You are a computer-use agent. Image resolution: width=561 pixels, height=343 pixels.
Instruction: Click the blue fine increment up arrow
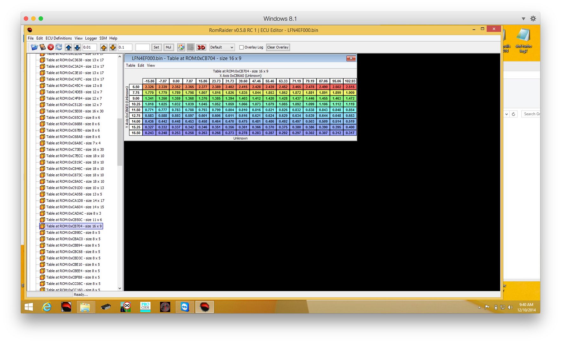click(69, 47)
